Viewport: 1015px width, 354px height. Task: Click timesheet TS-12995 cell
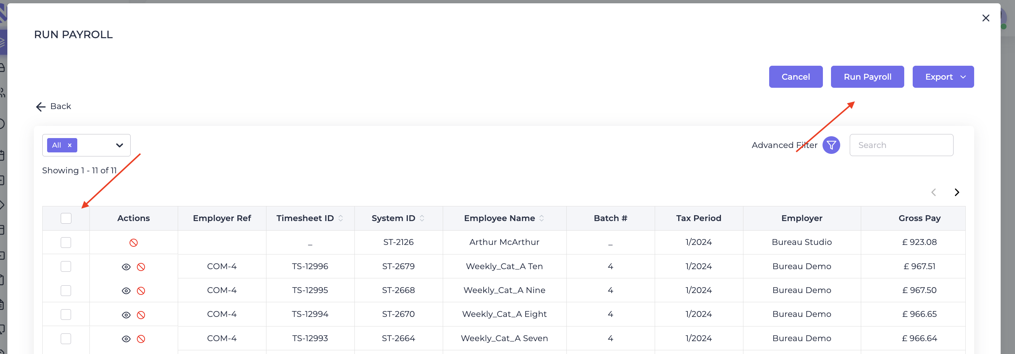point(310,290)
